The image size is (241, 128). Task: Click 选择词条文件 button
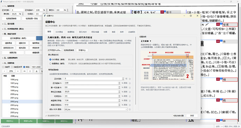[x=9, y=48]
